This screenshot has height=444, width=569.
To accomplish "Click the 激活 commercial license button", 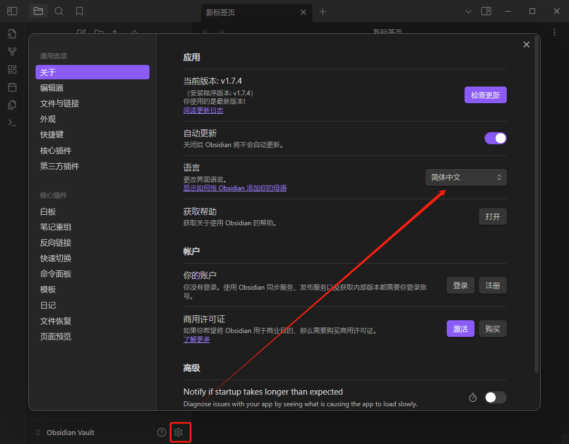I will coord(460,329).
